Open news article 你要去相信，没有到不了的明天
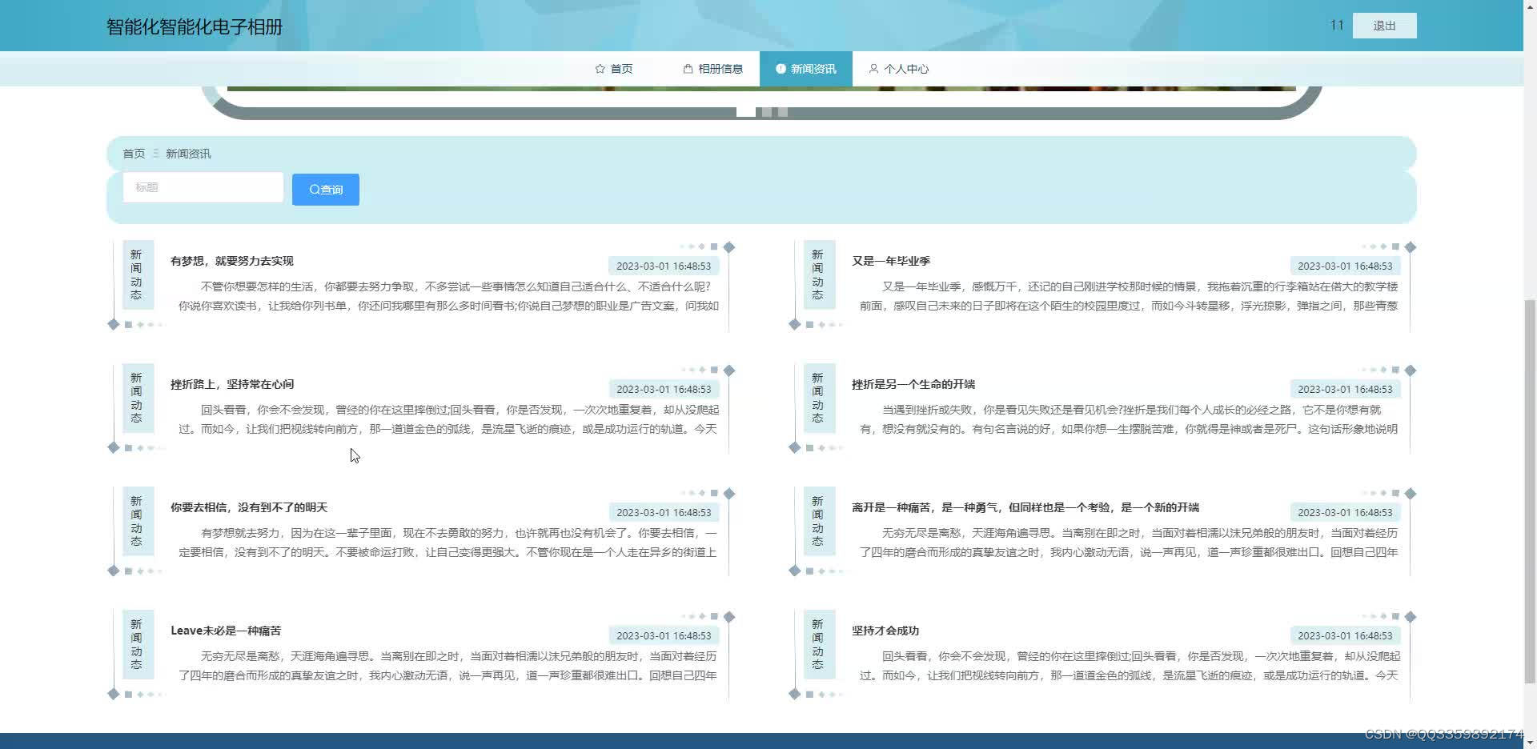 tap(249, 507)
